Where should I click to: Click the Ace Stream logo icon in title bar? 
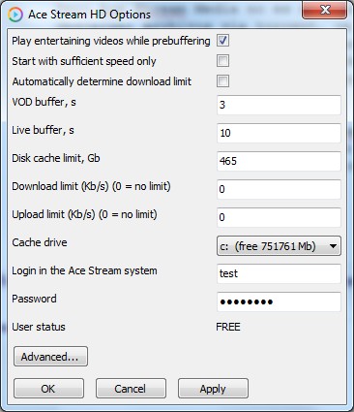[15, 15]
